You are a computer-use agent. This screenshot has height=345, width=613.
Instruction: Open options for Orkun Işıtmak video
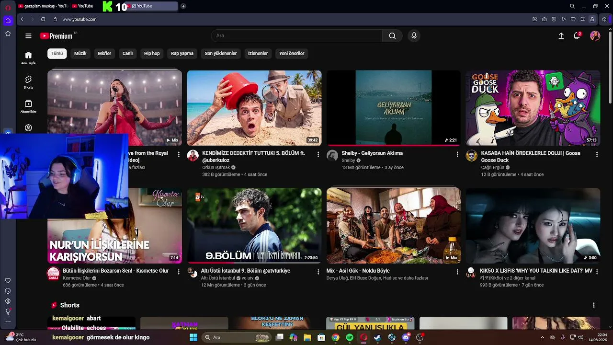coord(318,154)
